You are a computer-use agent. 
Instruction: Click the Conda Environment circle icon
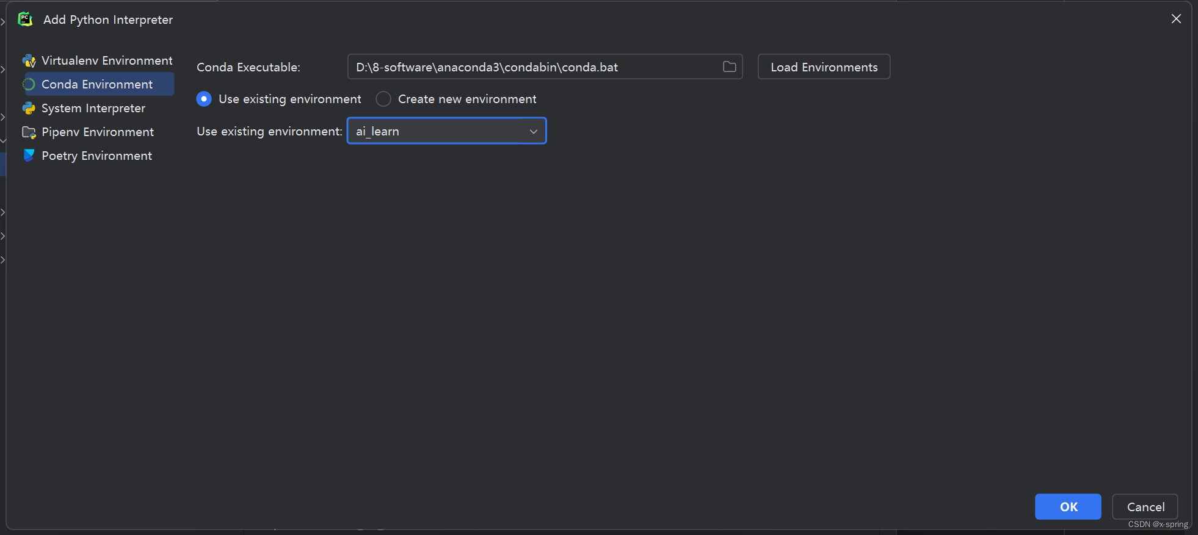coord(29,84)
